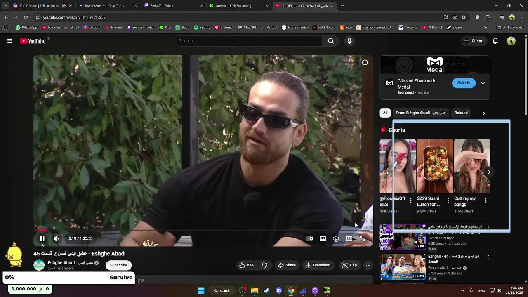This screenshot has width=528, height=297.
Task: Open FACEIT.com bookmark
Action: (x=323, y=28)
